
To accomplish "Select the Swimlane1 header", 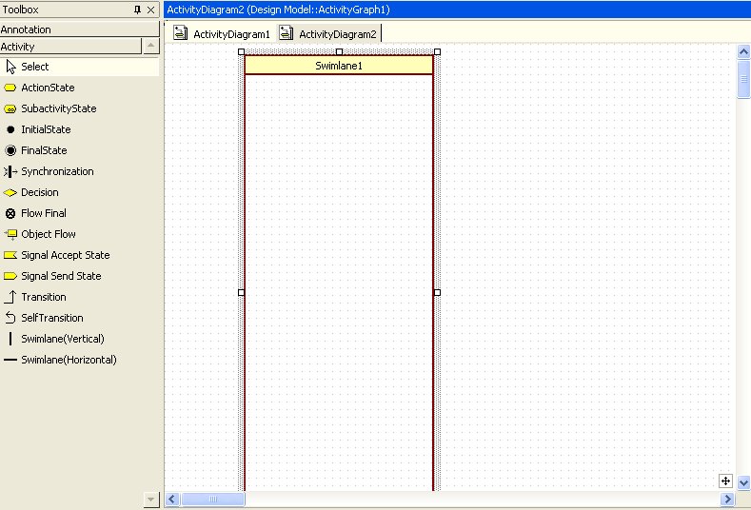I will [339, 66].
